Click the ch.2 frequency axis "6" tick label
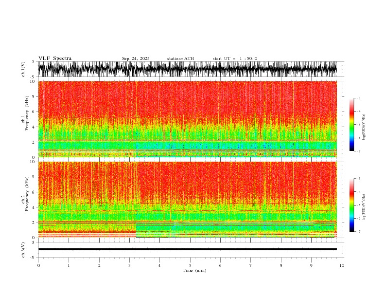Viewport: 385px width, 298px height. click(34, 192)
